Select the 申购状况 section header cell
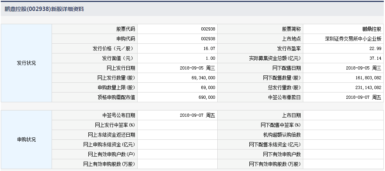The image size is (385, 171). pos(26,139)
